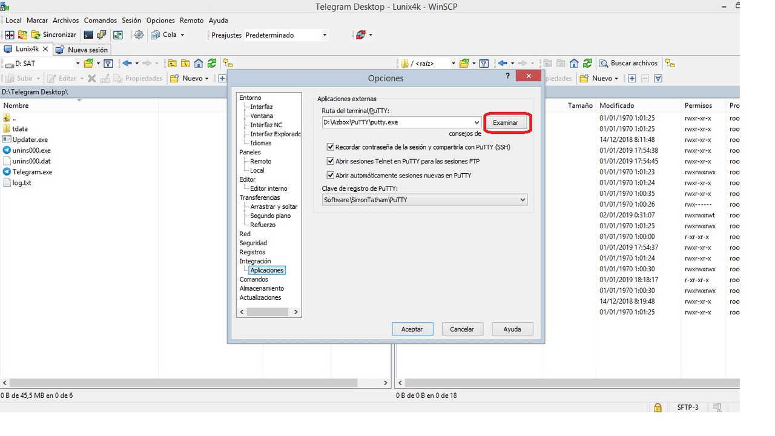Click the Modificado column header
The height and width of the screenshot is (436, 775).
coord(638,105)
